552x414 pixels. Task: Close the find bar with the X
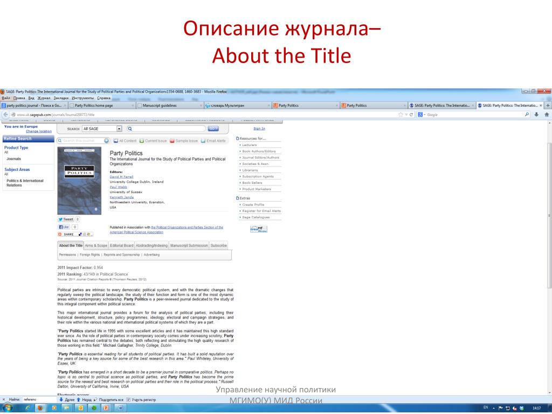(4, 399)
